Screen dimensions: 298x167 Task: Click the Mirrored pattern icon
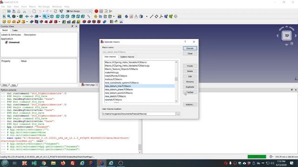coord(64,22)
